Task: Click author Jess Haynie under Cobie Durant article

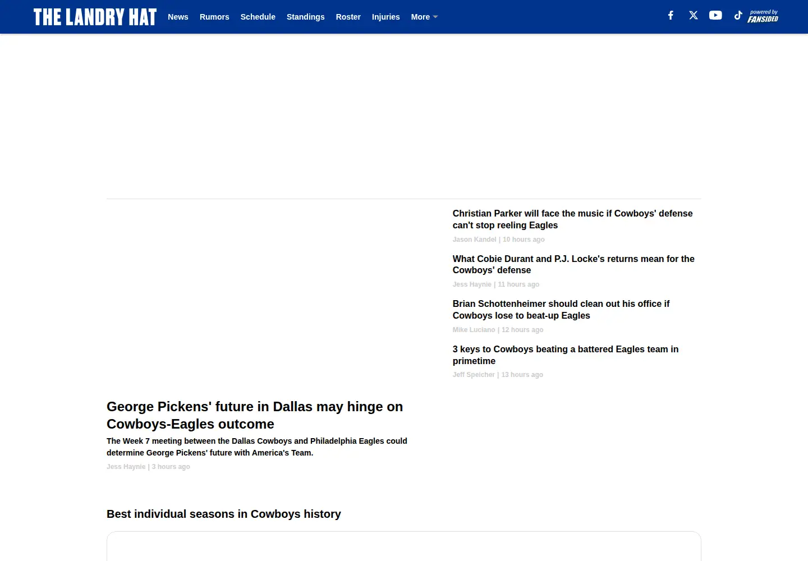Action: [472, 284]
